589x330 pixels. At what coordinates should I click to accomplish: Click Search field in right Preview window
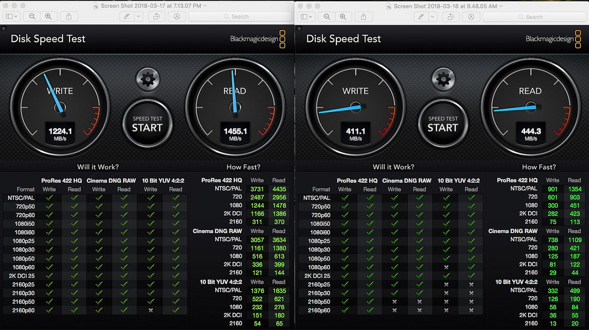534,17
